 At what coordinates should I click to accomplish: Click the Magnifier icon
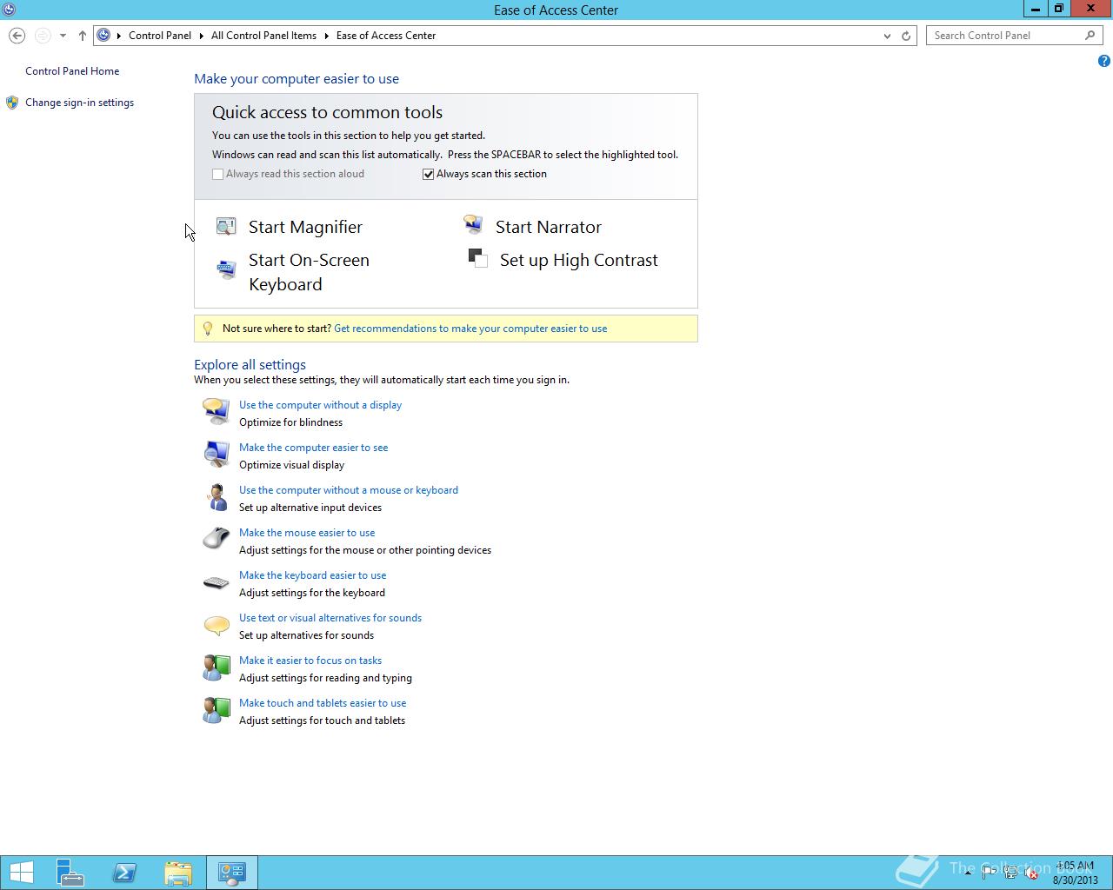226,227
